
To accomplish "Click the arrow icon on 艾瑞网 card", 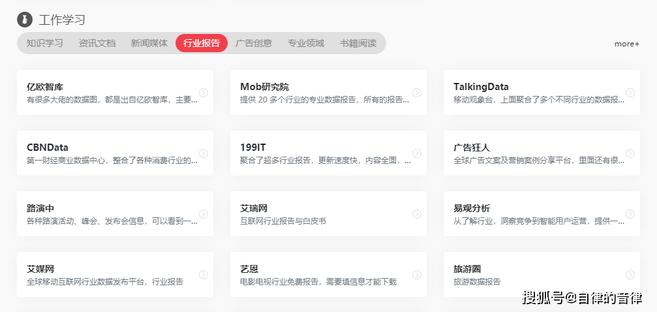I will click(x=416, y=214).
